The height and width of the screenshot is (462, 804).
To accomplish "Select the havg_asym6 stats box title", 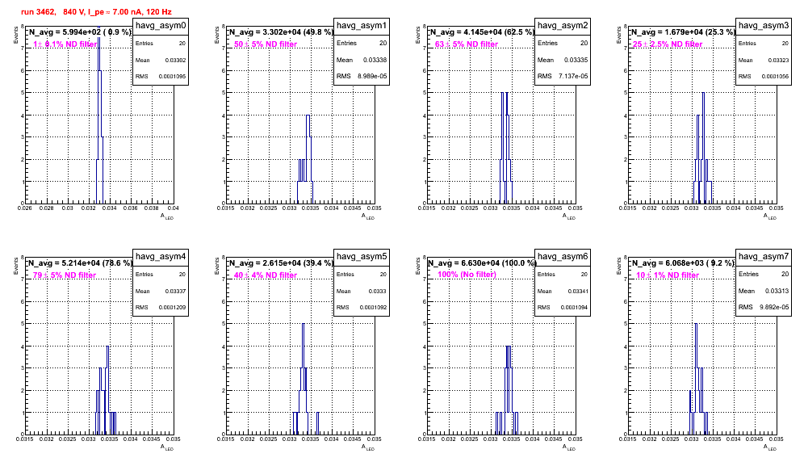I will click(x=563, y=257).
